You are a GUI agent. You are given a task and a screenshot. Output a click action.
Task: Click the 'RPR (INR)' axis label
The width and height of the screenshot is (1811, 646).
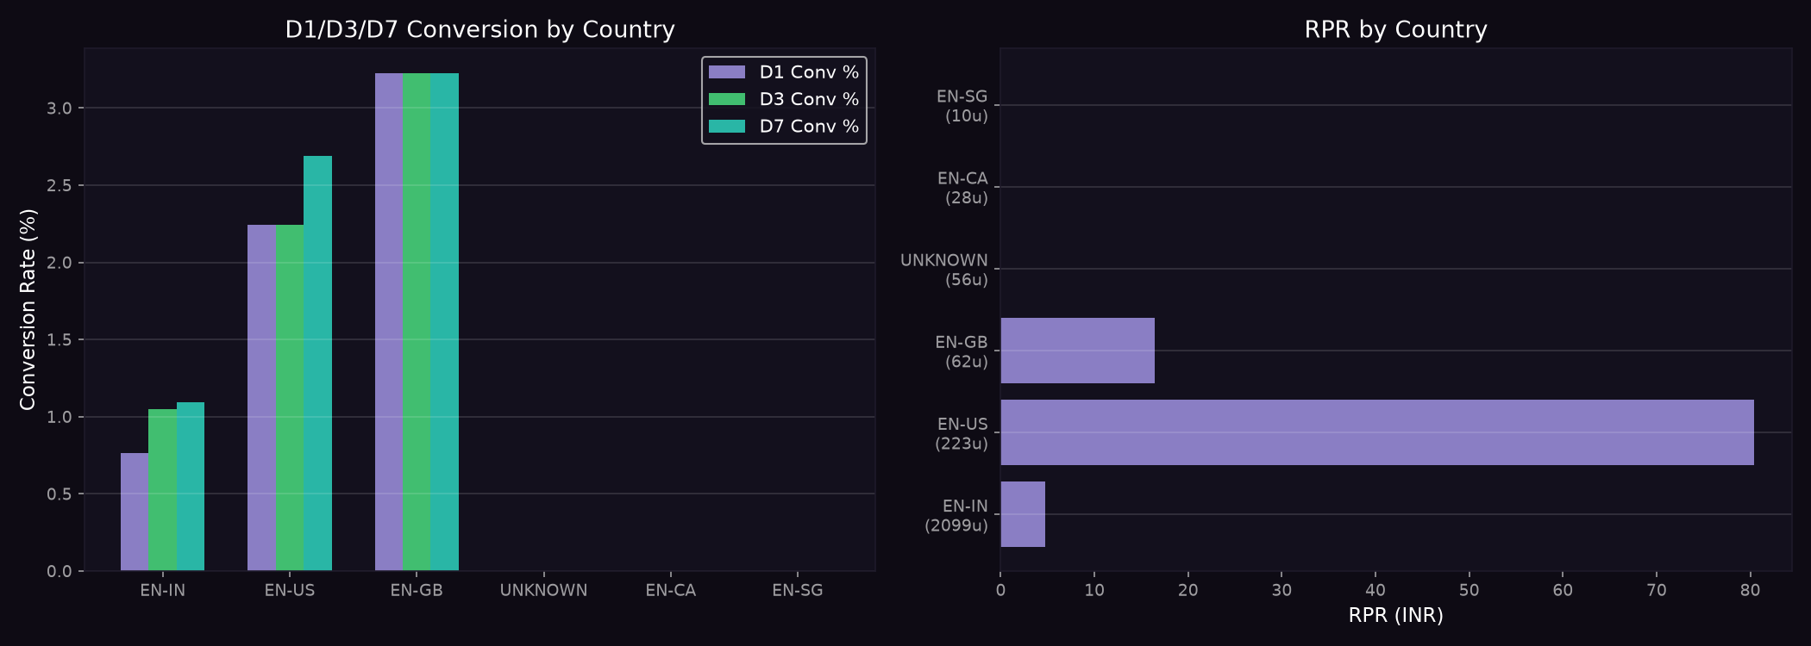1395,615
